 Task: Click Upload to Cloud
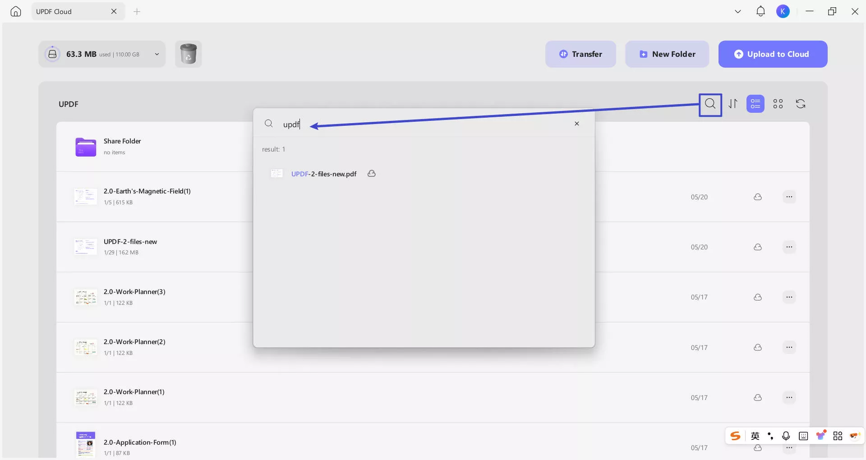click(773, 54)
